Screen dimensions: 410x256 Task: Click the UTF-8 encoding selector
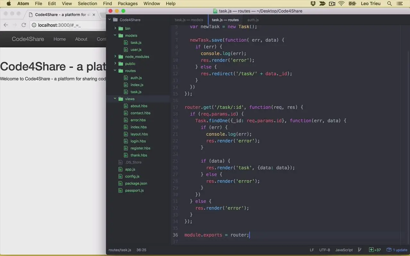[x=324, y=250]
